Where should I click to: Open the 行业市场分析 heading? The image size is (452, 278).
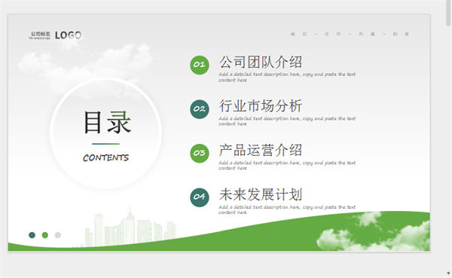261,106
